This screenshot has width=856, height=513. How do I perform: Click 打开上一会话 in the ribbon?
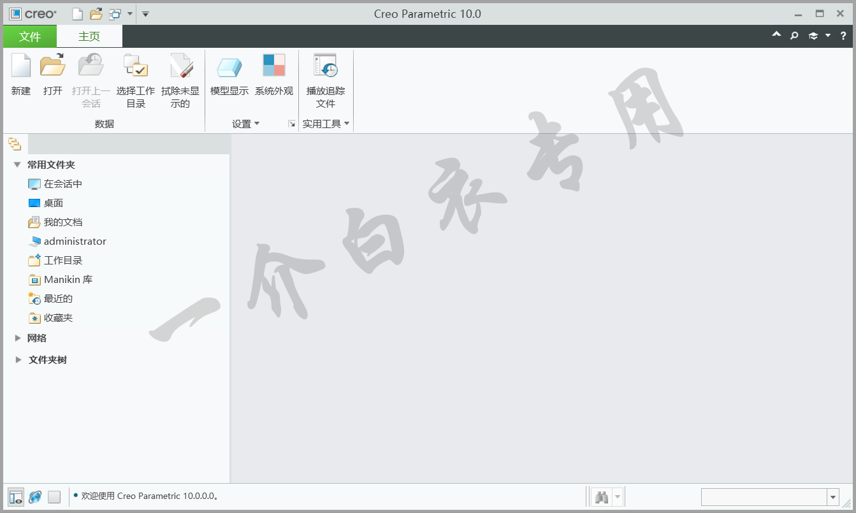point(91,81)
